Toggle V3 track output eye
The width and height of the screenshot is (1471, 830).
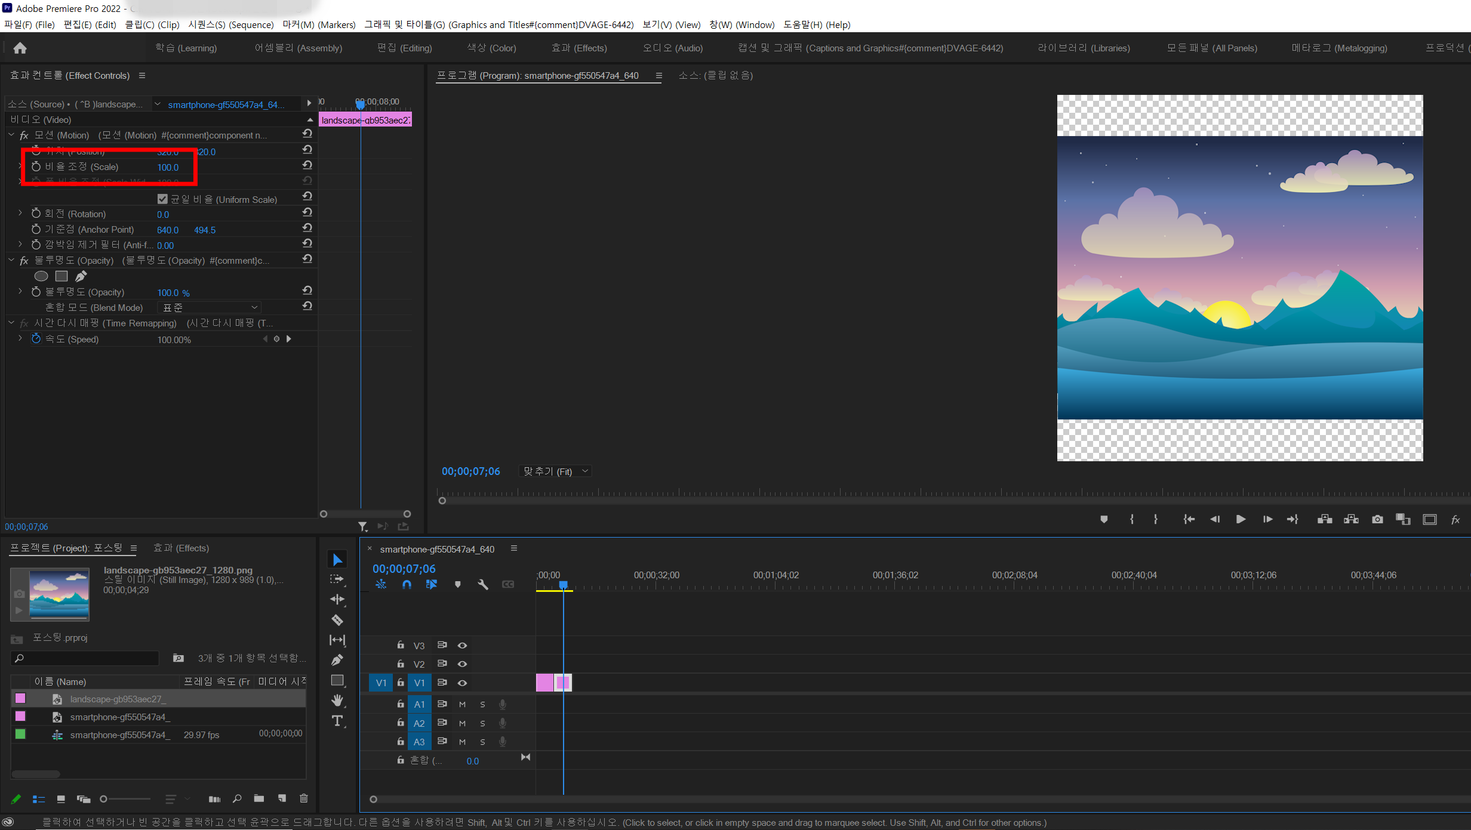coord(462,645)
